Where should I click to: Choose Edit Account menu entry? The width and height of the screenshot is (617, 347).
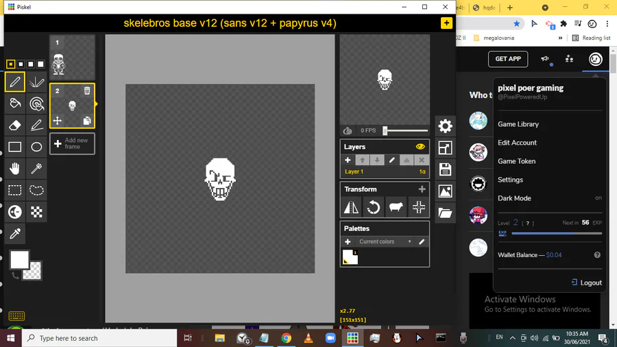point(517,143)
